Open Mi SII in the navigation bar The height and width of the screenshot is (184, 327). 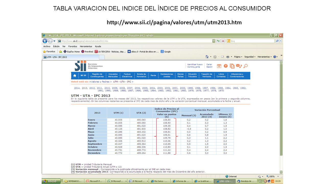point(83,75)
